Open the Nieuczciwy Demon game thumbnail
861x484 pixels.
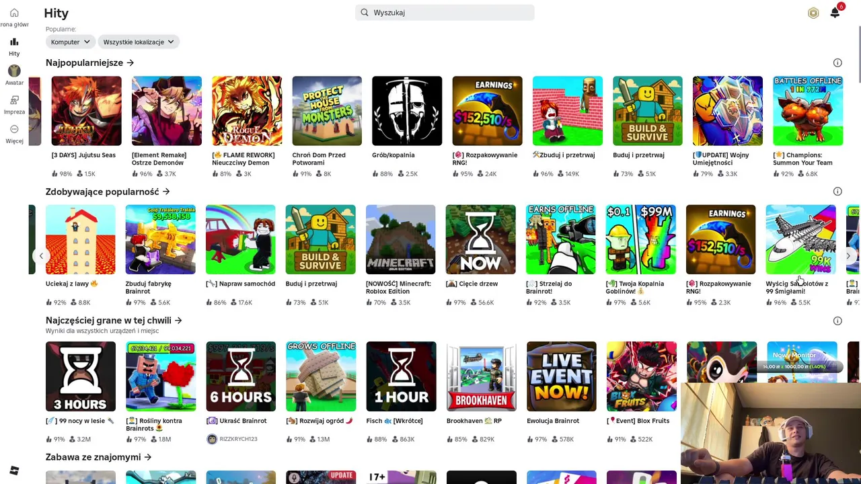point(247,111)
